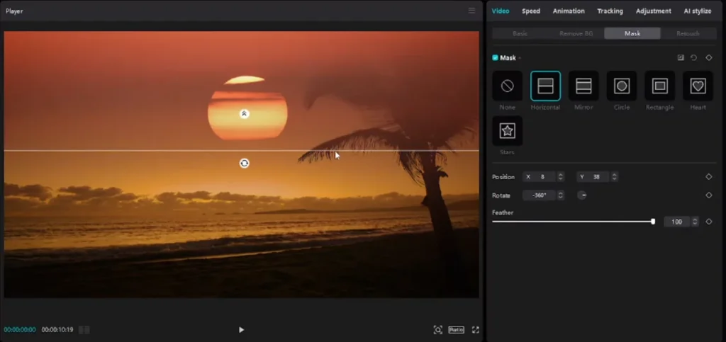The height and width of the screenshot is (342, 726).
Task: Click the Feather label
Action: 503,212
